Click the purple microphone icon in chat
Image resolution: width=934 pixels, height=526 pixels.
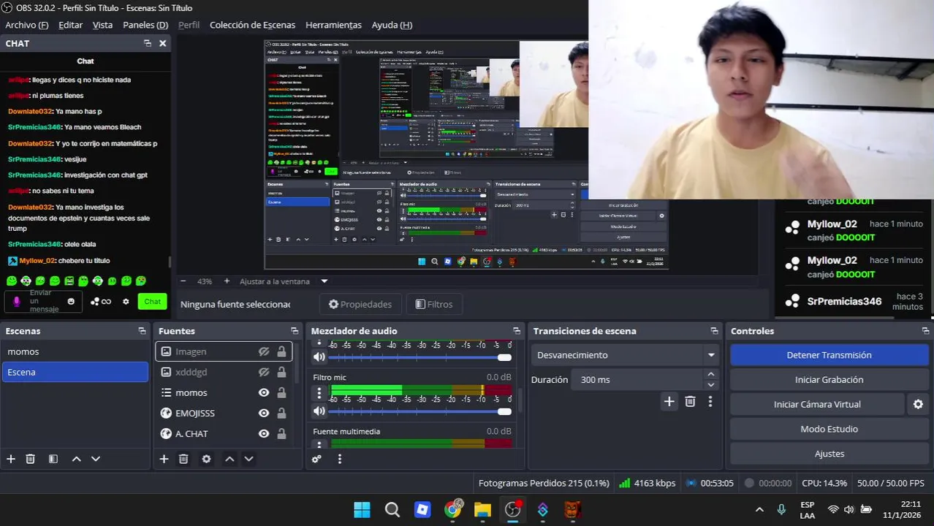(x=17, y=301)
